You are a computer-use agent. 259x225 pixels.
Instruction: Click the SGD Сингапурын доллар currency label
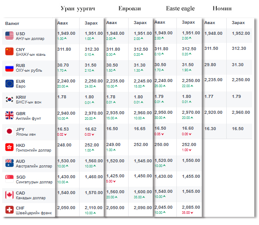(33, 179)
